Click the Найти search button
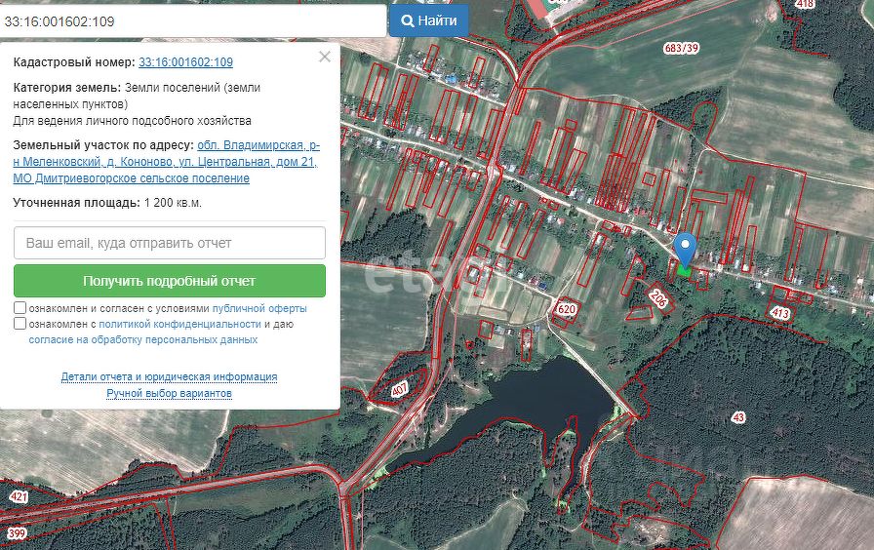Screen dimensions: 874x550 pyautogui.click(x=428, y=20)
